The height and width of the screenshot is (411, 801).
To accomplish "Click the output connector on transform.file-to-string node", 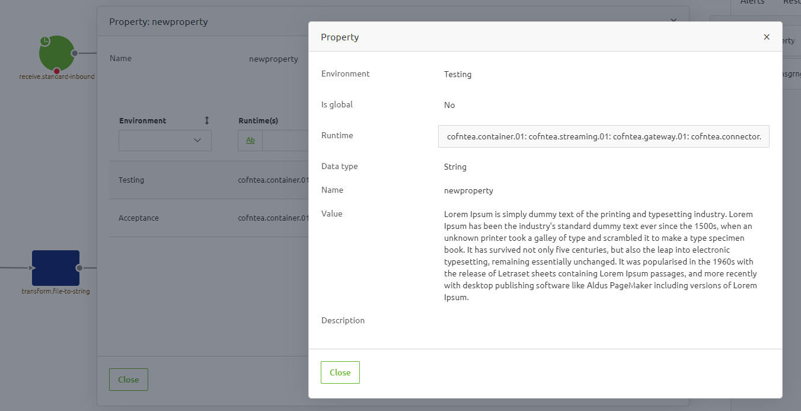I will point(79,267).
